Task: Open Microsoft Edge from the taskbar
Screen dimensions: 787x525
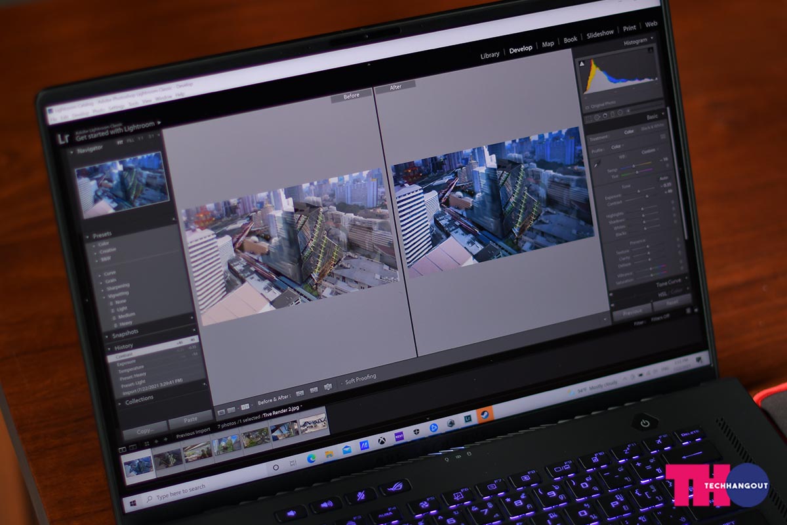Action: tap(311, 459)
